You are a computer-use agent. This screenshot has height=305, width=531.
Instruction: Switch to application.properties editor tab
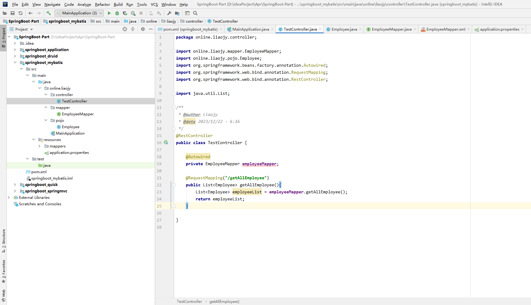click(499, 29)
